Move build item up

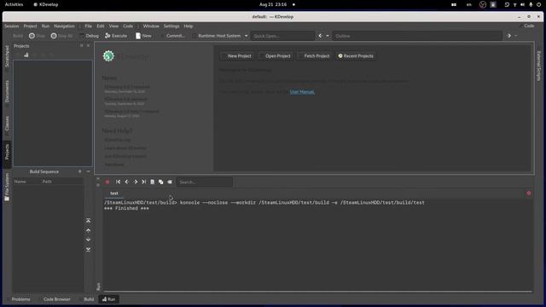tap(89, 230)
